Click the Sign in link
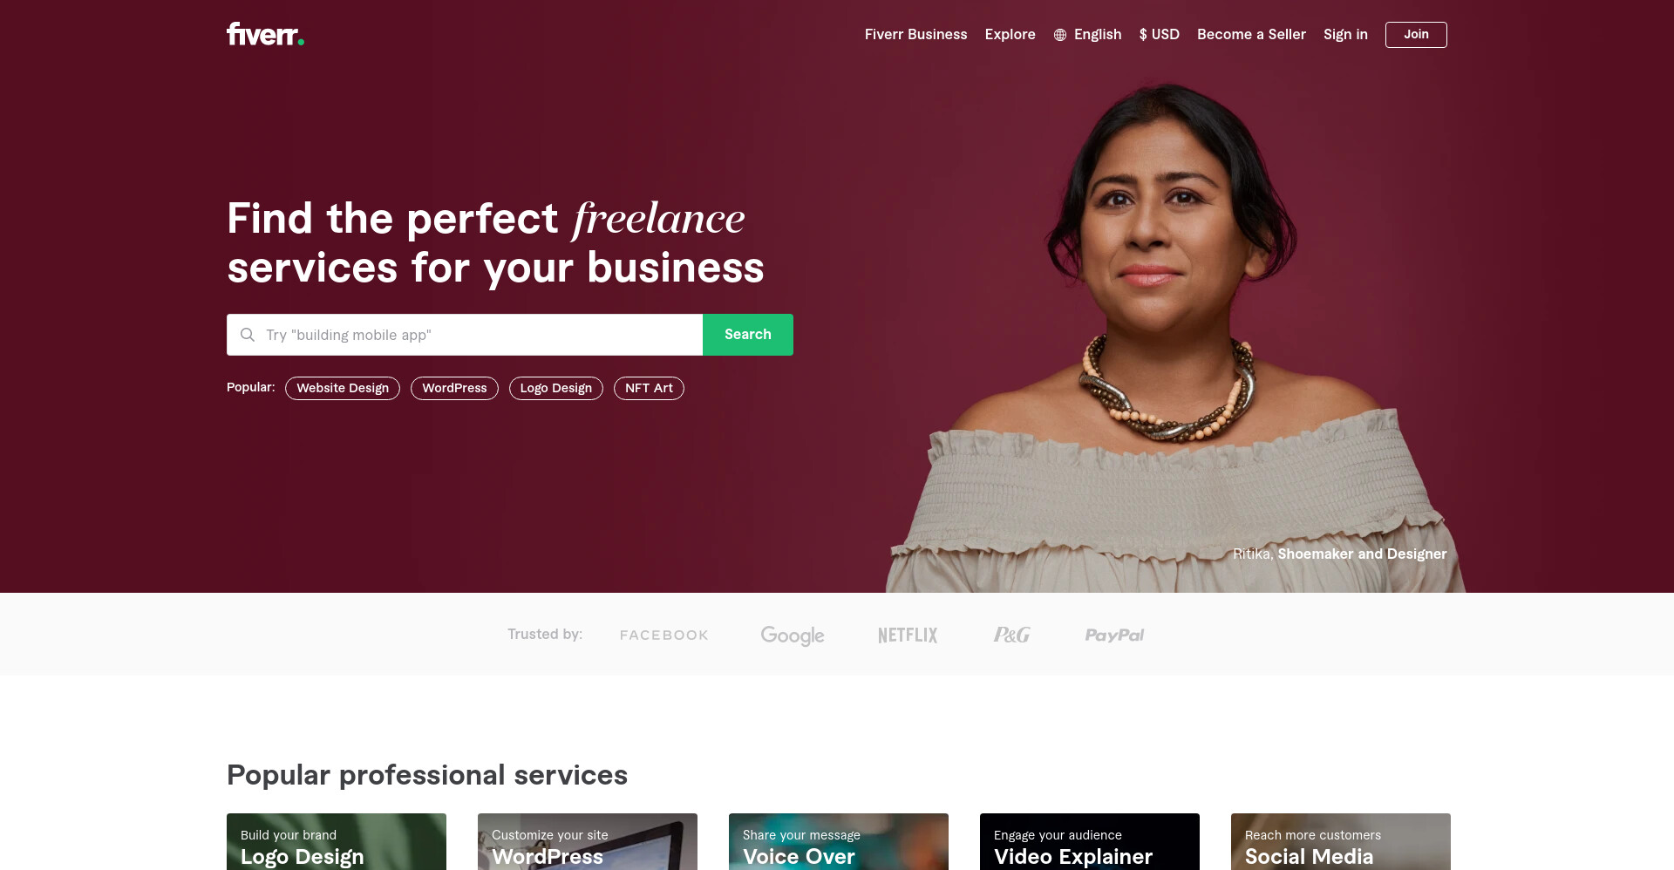1674x870 pixels. click(x=1345, y=35)
